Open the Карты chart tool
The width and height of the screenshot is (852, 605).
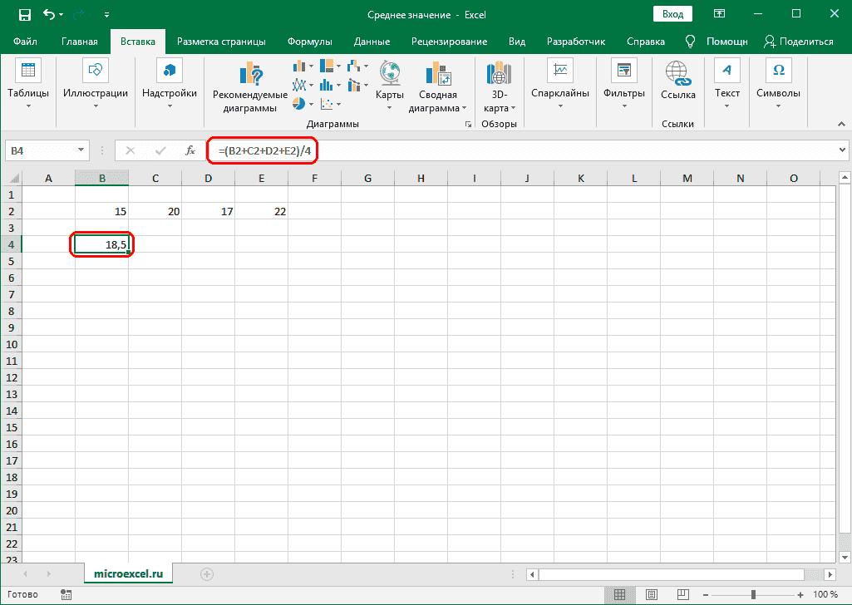389,83
